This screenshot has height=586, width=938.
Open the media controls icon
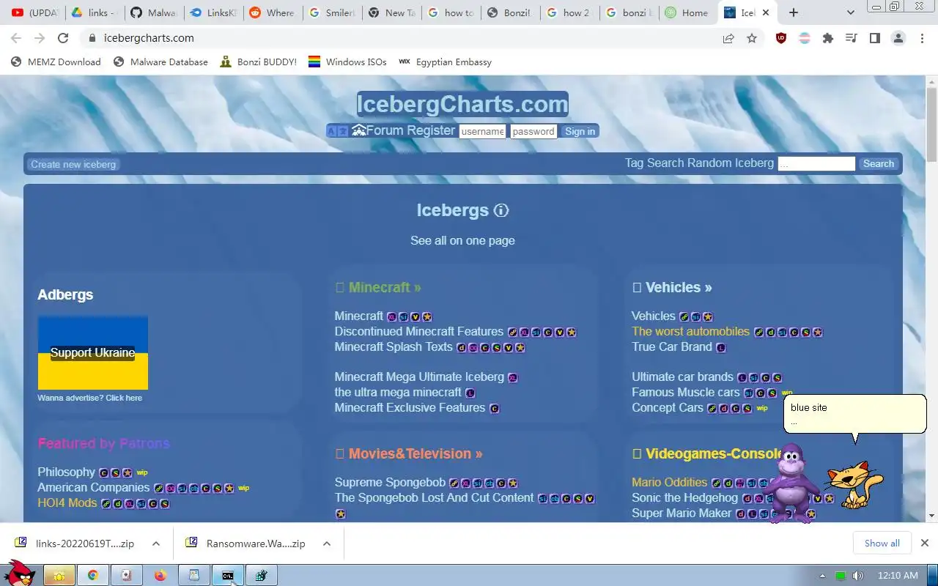click(851, 38)
